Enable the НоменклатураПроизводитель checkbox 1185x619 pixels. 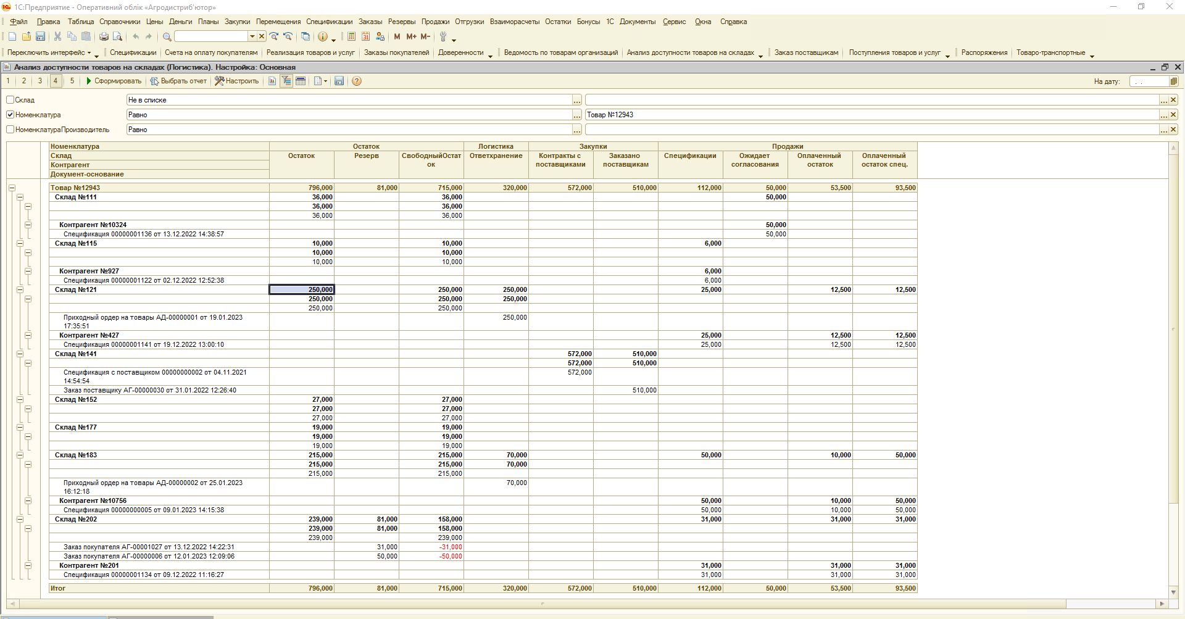[10, 130]
